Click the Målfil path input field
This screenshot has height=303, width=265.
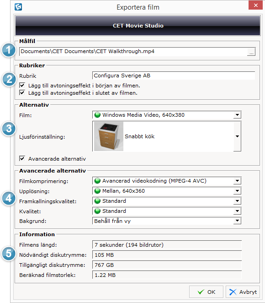pos(133,52)
